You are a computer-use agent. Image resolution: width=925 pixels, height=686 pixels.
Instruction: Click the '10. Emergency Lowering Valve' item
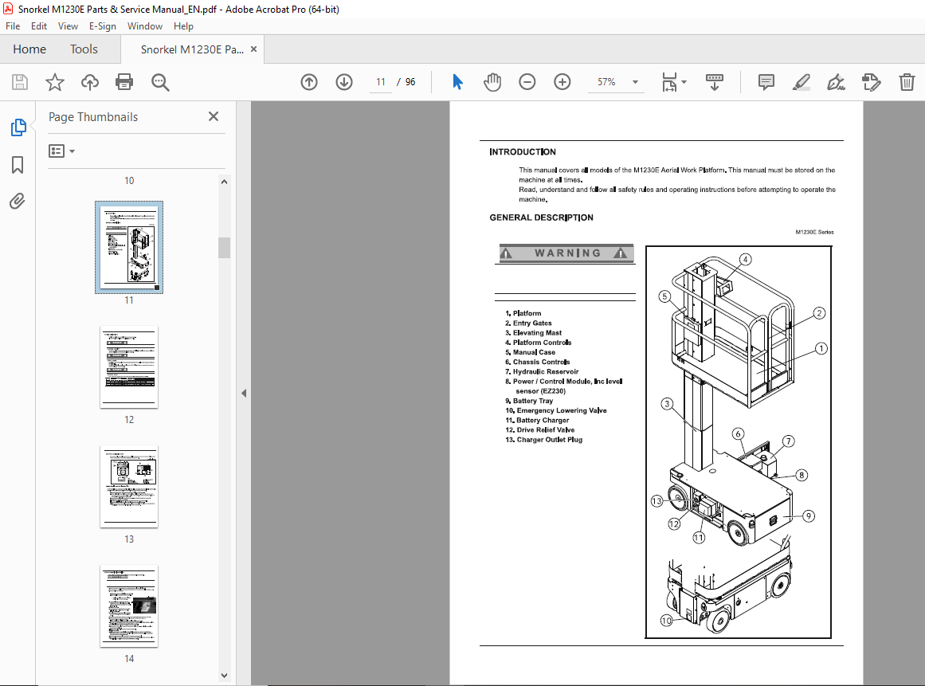tap(555, 410)
